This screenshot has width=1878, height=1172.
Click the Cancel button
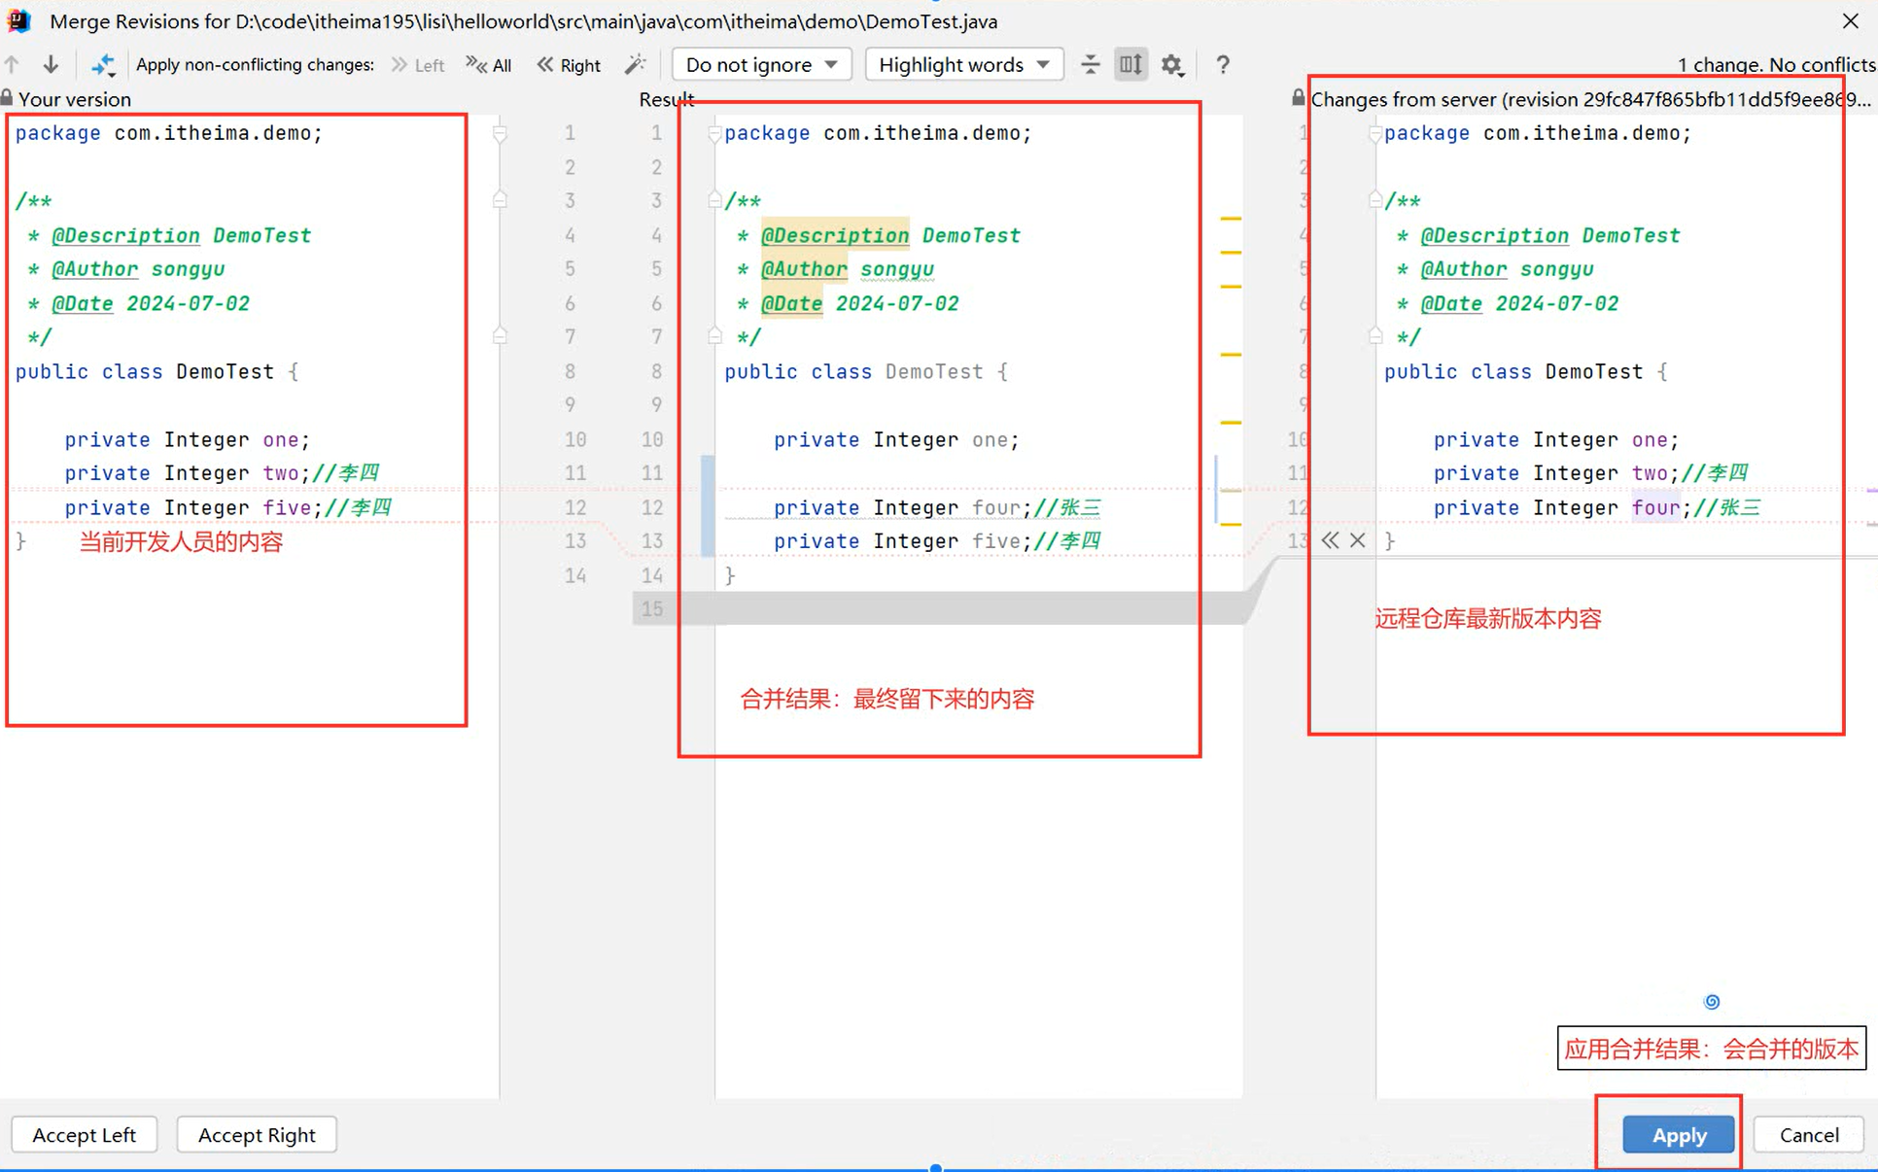tap(1809, 1134)
